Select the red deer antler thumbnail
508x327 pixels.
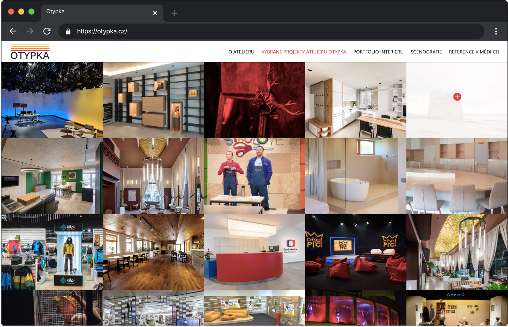pyautogui.click(x=254, y=100)
